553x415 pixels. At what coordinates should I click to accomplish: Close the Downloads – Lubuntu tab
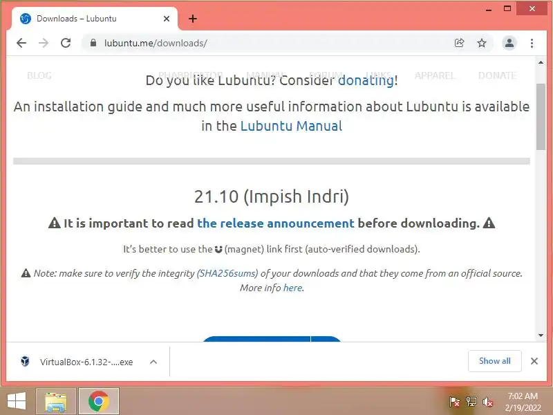point(167,19)
